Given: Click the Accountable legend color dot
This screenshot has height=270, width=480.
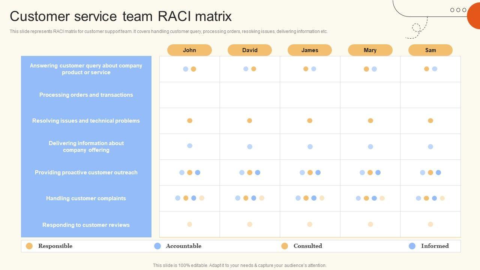Looking at the screenshot, I should tap(157, 246).
